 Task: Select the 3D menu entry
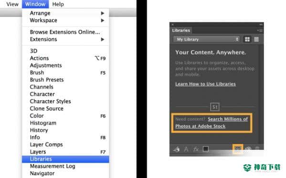tap(33, 51)
